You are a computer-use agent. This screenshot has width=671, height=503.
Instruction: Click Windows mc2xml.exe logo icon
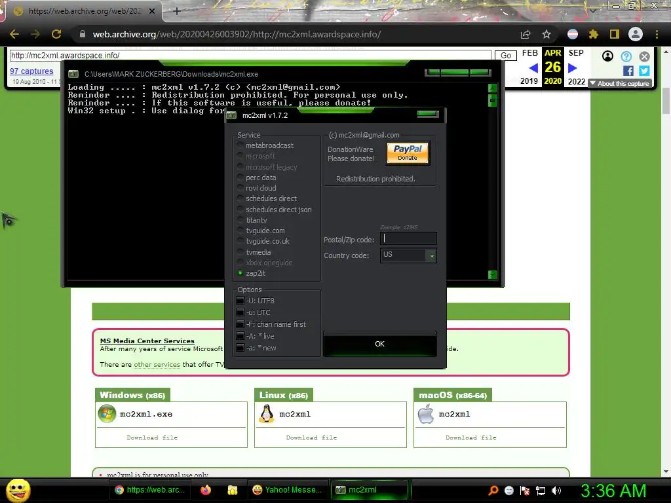pyautogui.click(x=107, y=414)
